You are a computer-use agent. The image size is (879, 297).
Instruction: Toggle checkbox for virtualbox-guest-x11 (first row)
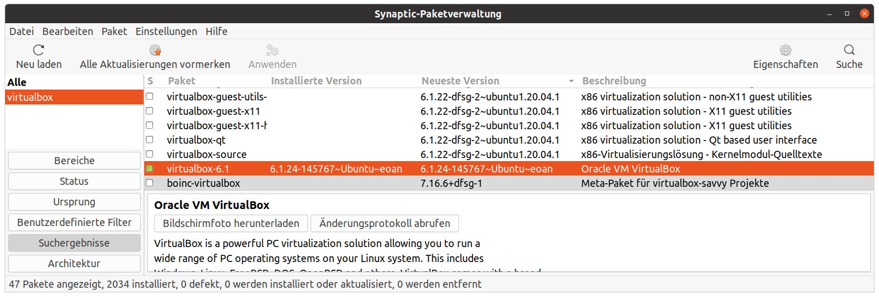point(149,111)
